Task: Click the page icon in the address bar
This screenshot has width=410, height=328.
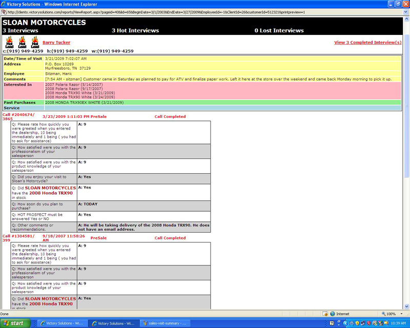Action: [4, 12]
